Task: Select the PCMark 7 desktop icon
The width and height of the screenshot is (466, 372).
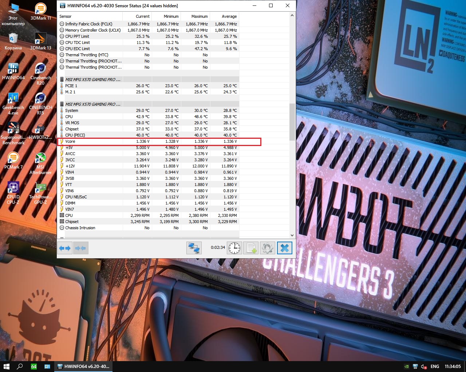Action: pyautogui.click(x=13, y=161)
